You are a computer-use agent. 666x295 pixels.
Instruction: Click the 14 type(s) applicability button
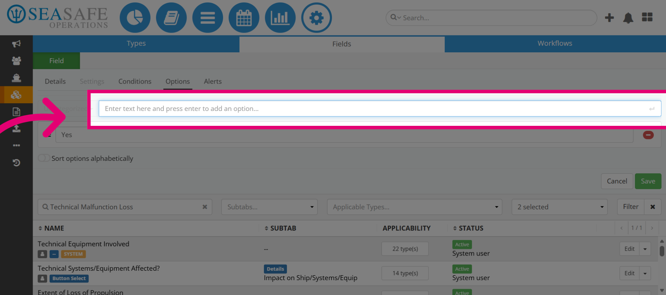point(405,273)
